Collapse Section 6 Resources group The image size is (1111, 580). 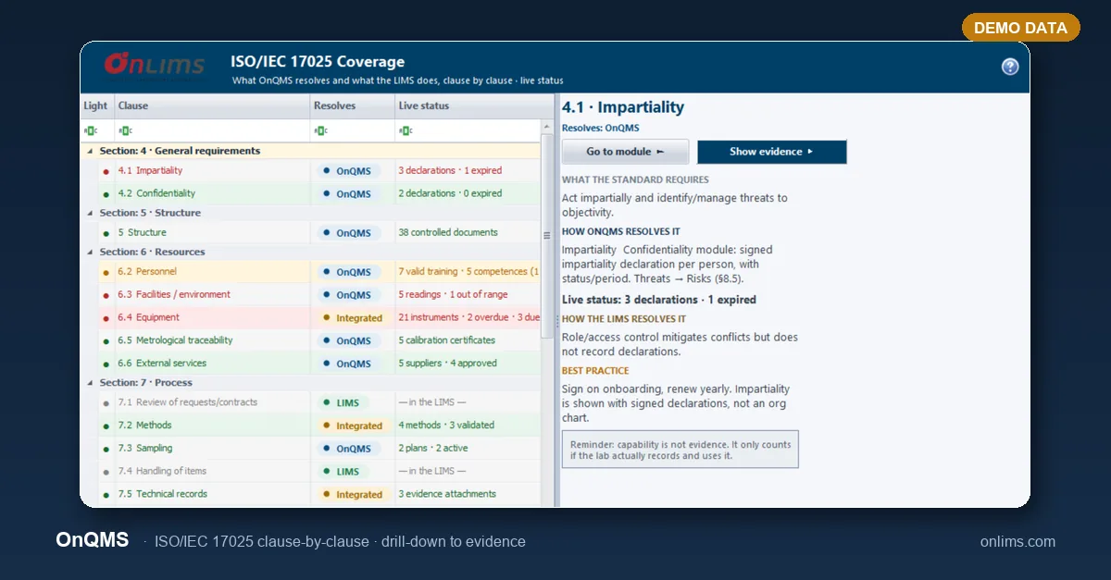coord(90,252)
